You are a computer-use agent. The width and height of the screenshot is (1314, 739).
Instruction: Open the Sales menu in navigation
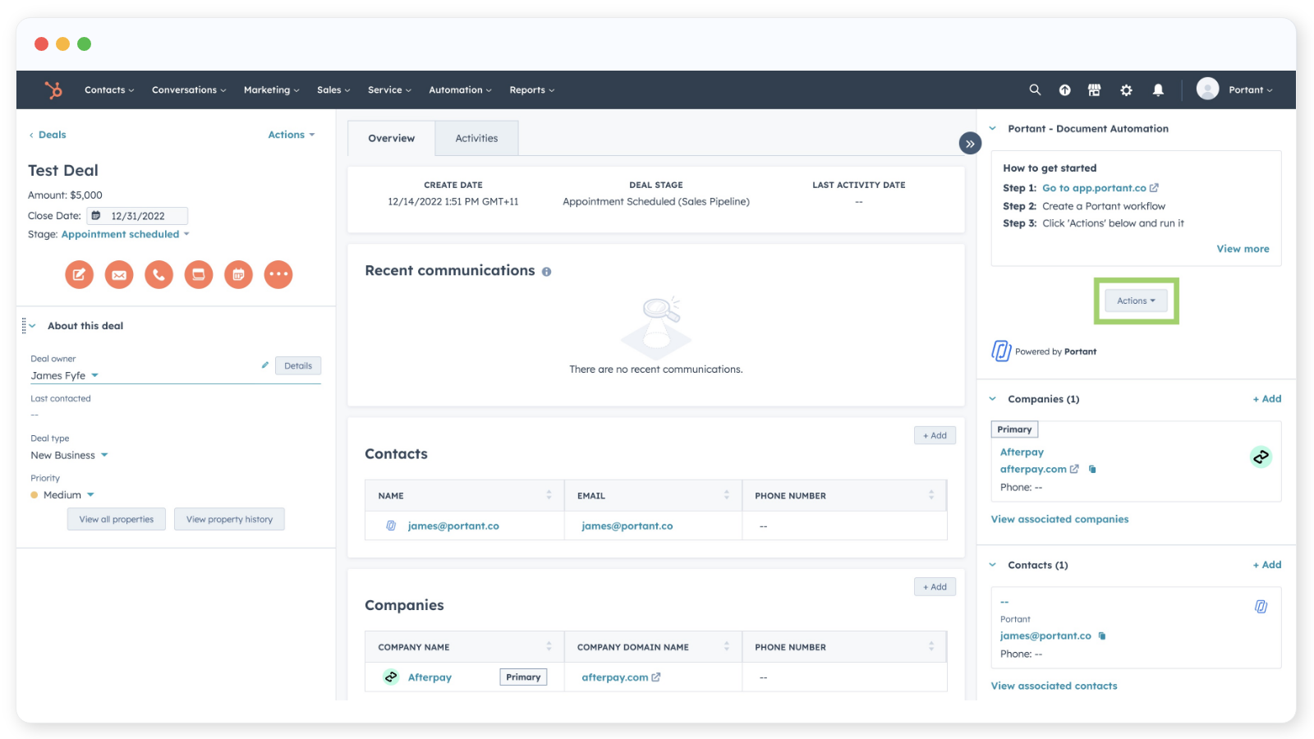(333, 90)
